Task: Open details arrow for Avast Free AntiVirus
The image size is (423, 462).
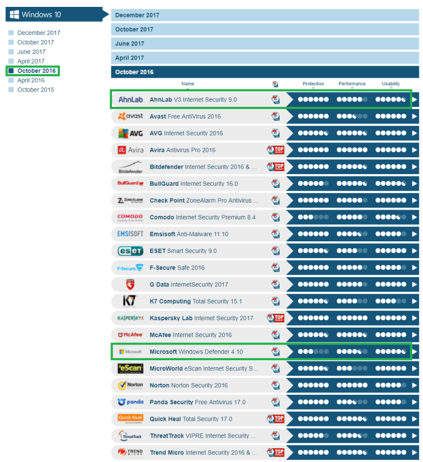Action: 415,116
